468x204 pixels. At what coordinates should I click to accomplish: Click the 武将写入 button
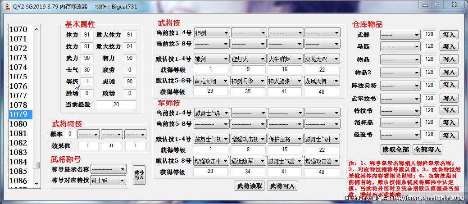coord(282,186)
